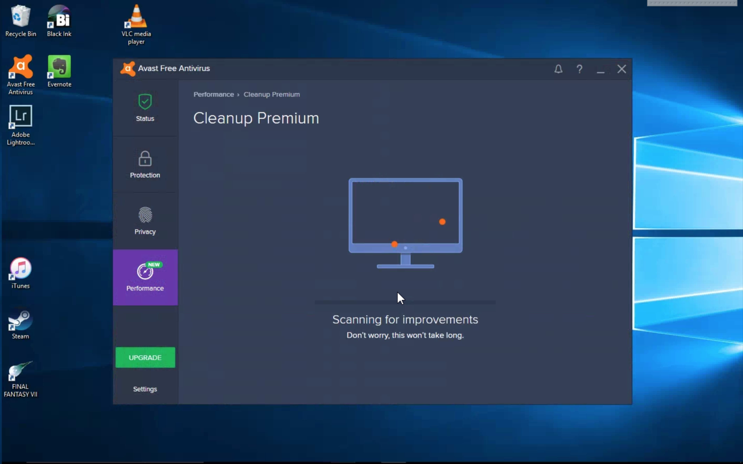The width and height of the screenshot is (743, 464).
Task: Open the Protection section in Avast sidebar
Action: click(x=145, y=164)
